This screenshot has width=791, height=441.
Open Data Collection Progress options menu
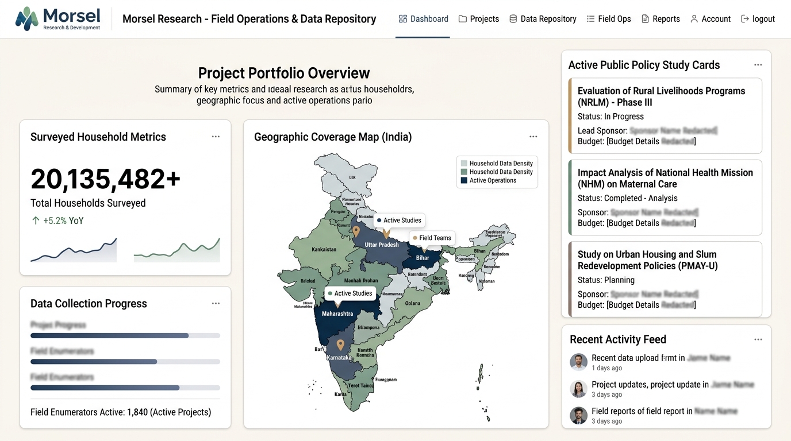tap(216, 303)
